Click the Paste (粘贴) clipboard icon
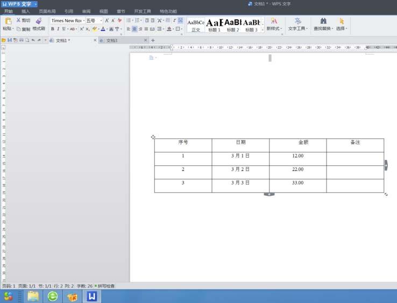Screen dimensions: 397x303 coord(8,21)
